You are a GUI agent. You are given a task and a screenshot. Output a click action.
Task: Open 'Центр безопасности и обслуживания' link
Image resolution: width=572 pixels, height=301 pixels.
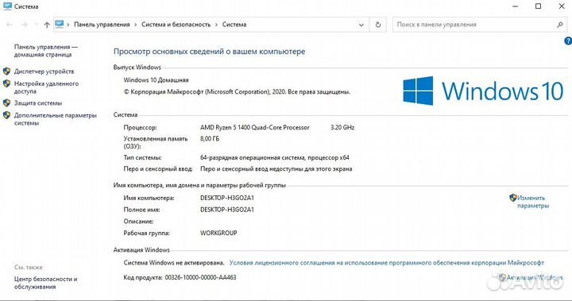pyautogui.click(x=45, y=283)
